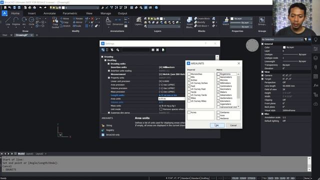This screenshot has height=180, width=320.
Task: Choose the Scale tool
Action: coord(77,26)
